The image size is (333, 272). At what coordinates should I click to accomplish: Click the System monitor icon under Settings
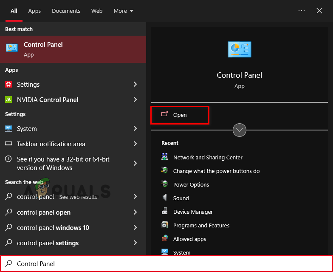coord(8,128)
